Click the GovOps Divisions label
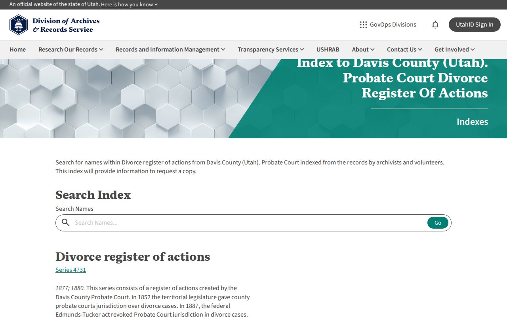The image size is (507, 317). coord(393,25)
